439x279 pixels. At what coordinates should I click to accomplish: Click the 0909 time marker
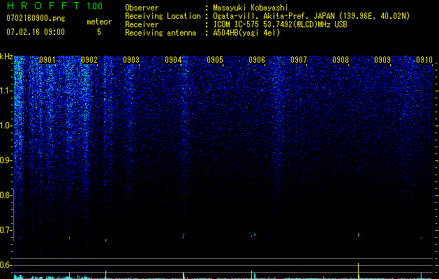coord(382,60)
